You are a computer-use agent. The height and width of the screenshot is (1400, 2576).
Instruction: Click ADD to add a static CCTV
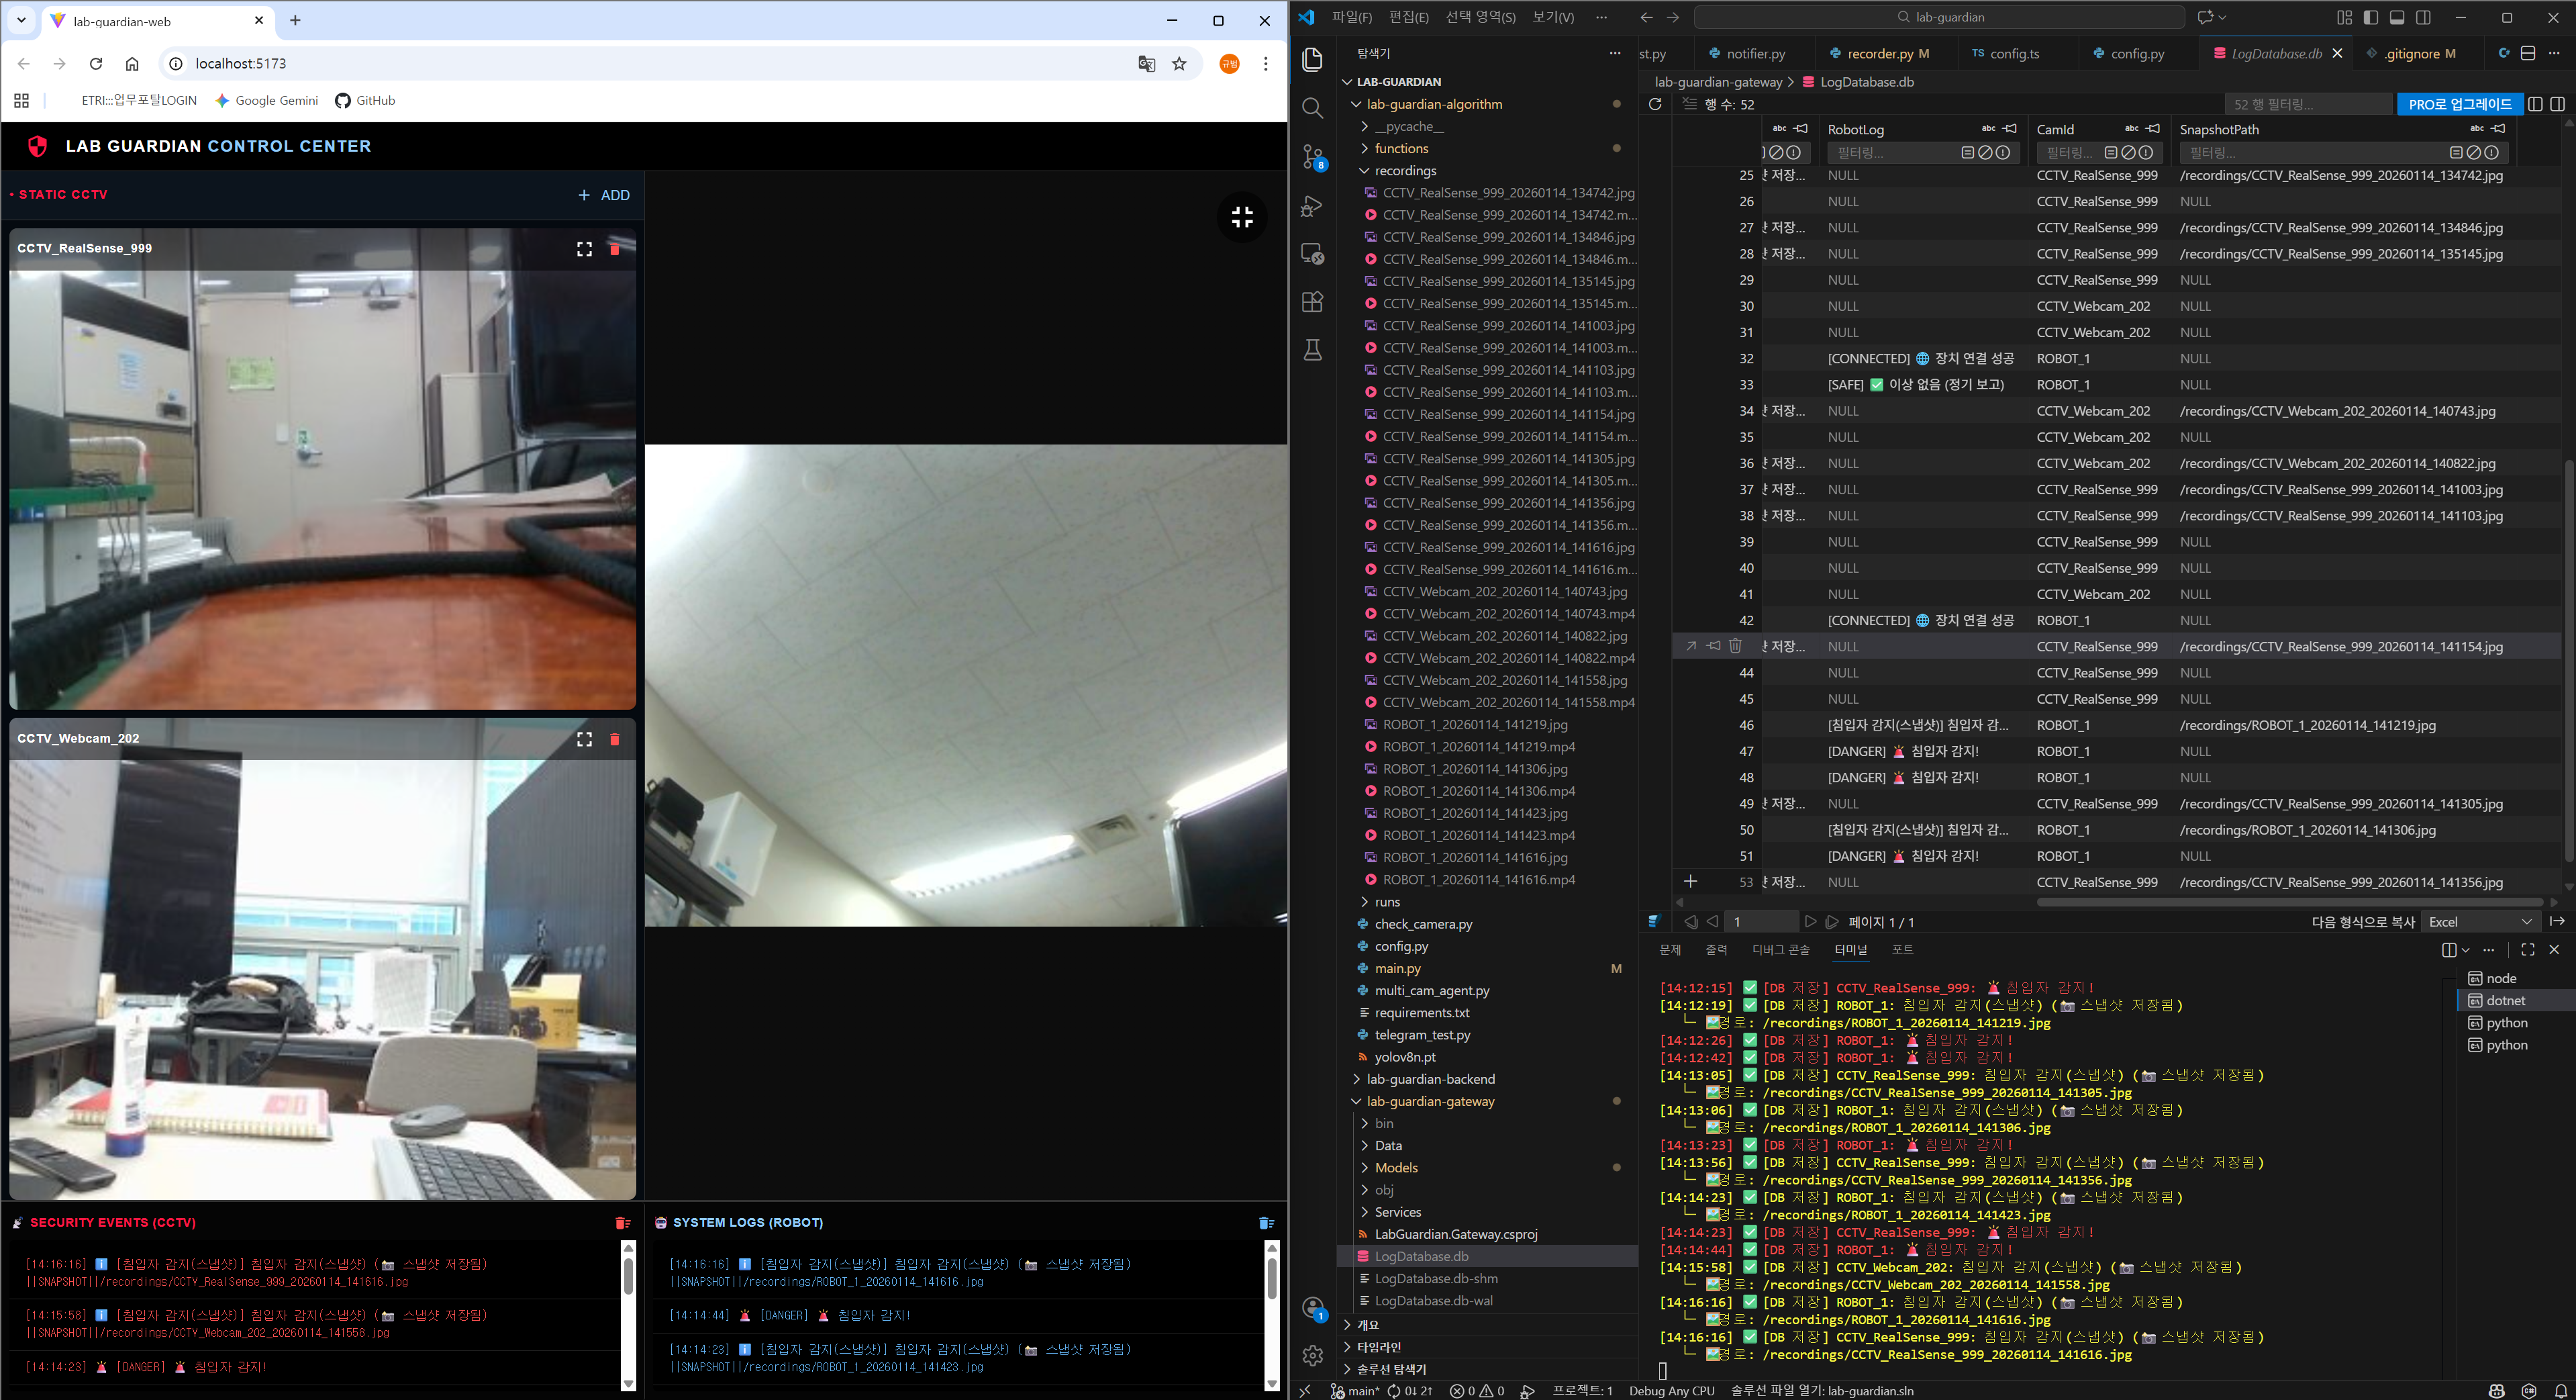(x=604, y=195)
